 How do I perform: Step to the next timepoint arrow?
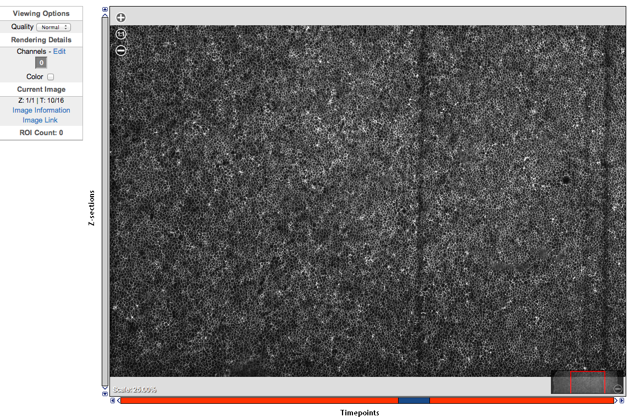616,401
